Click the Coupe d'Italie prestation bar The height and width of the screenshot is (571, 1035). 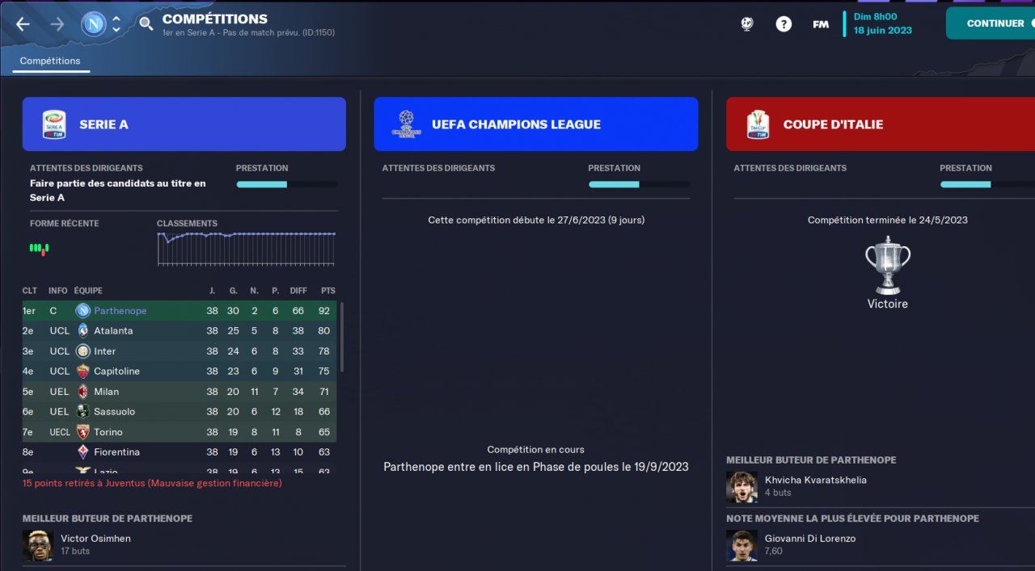click(987, 184)
